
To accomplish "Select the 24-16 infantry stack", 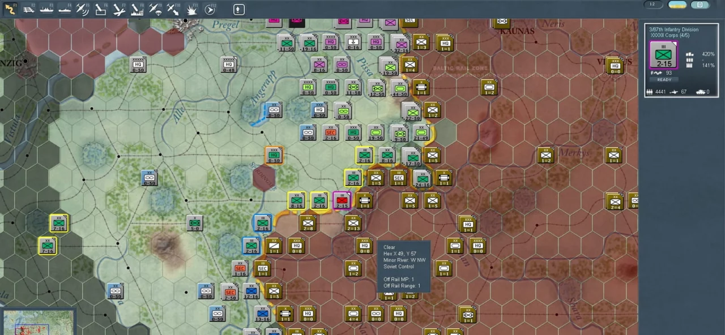I will 422,179.
